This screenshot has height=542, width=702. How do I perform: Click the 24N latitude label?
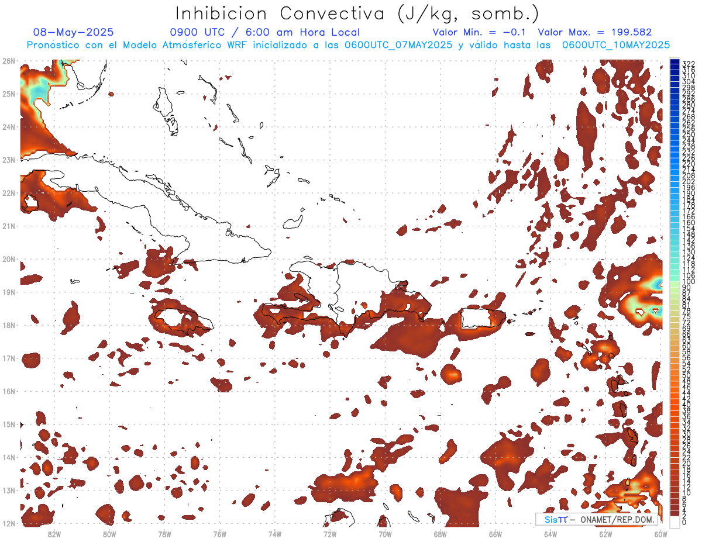click(x=9, y=126)
